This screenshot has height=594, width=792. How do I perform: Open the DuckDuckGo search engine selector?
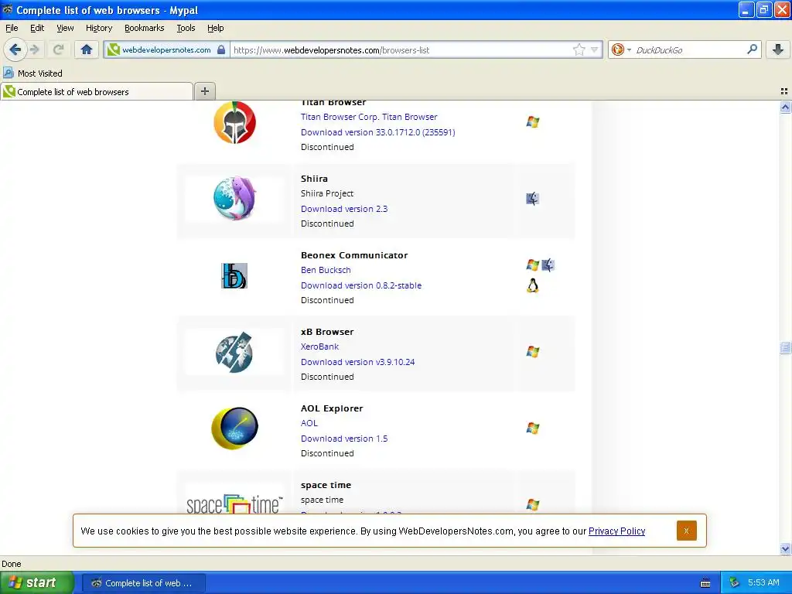pyautogui.click(x=621, y=49)
